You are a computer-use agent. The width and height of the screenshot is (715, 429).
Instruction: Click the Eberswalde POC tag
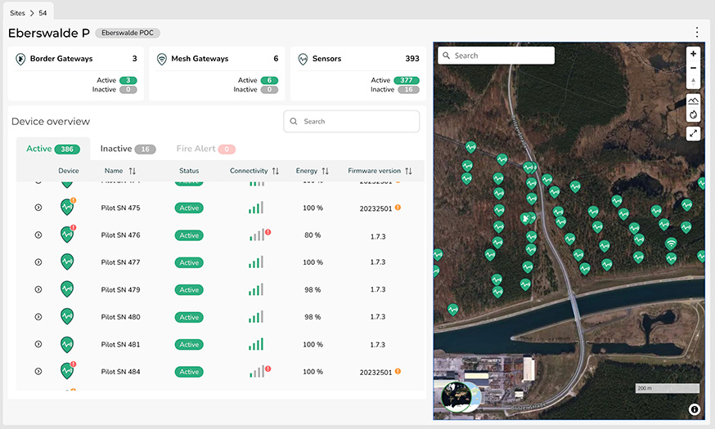(128, 33)
